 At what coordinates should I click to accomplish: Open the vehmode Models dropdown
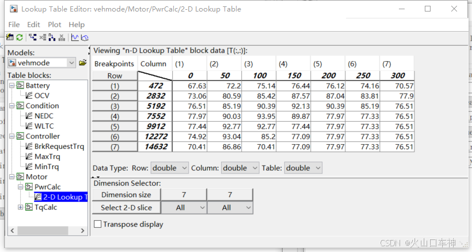(71, 63)
